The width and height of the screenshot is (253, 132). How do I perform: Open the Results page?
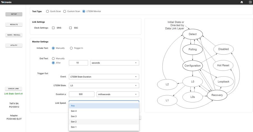point(14,25)
